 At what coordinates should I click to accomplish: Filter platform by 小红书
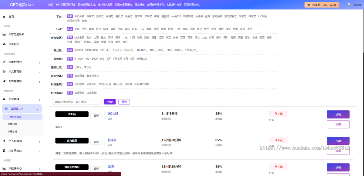click(x=199, y=16)
